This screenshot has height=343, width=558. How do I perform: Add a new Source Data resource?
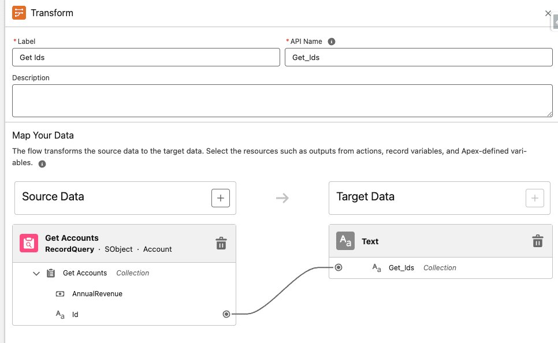click(x=220, y=197)
